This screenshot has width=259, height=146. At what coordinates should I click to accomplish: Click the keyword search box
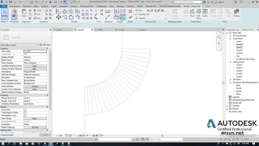point(188,2)
